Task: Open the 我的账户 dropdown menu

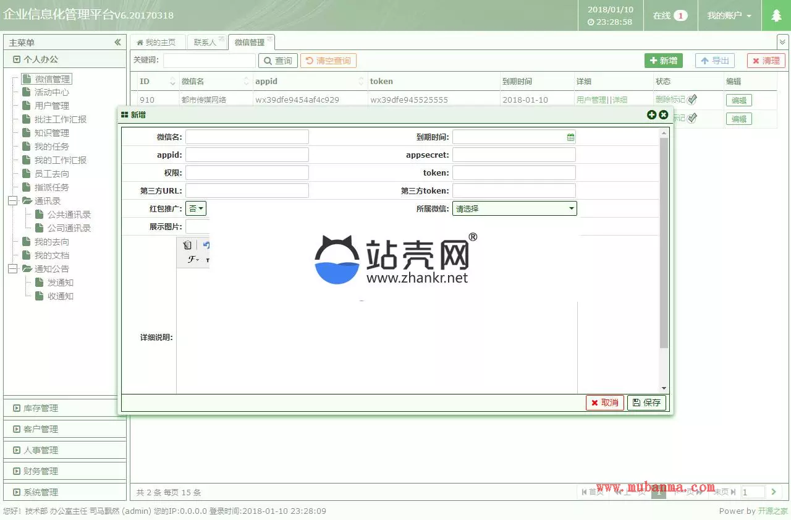Action: coord(729,15)
